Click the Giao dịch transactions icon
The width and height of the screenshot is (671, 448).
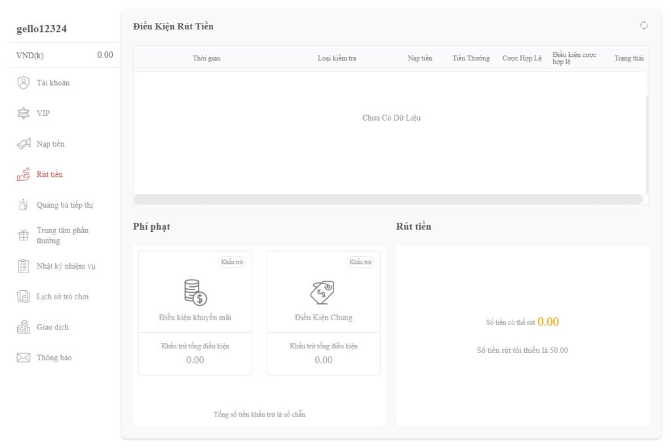coord(24,327)
